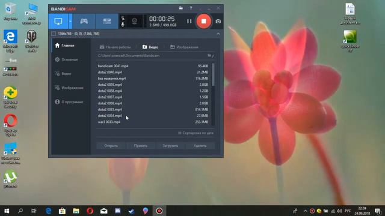Image resolution: width=385 pixels, height=216 pixels.
Task: Open Microsoft Store taskbar icon
Action: tap(62, 211)
